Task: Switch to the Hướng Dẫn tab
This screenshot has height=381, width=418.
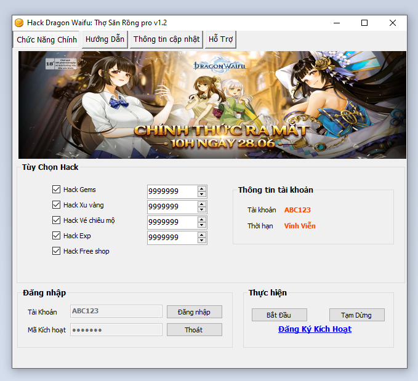Action: 105,39
